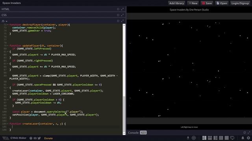Click the 'querySelector' code text
This screenshot has width=252, height=141.
(x=56, y=112)
